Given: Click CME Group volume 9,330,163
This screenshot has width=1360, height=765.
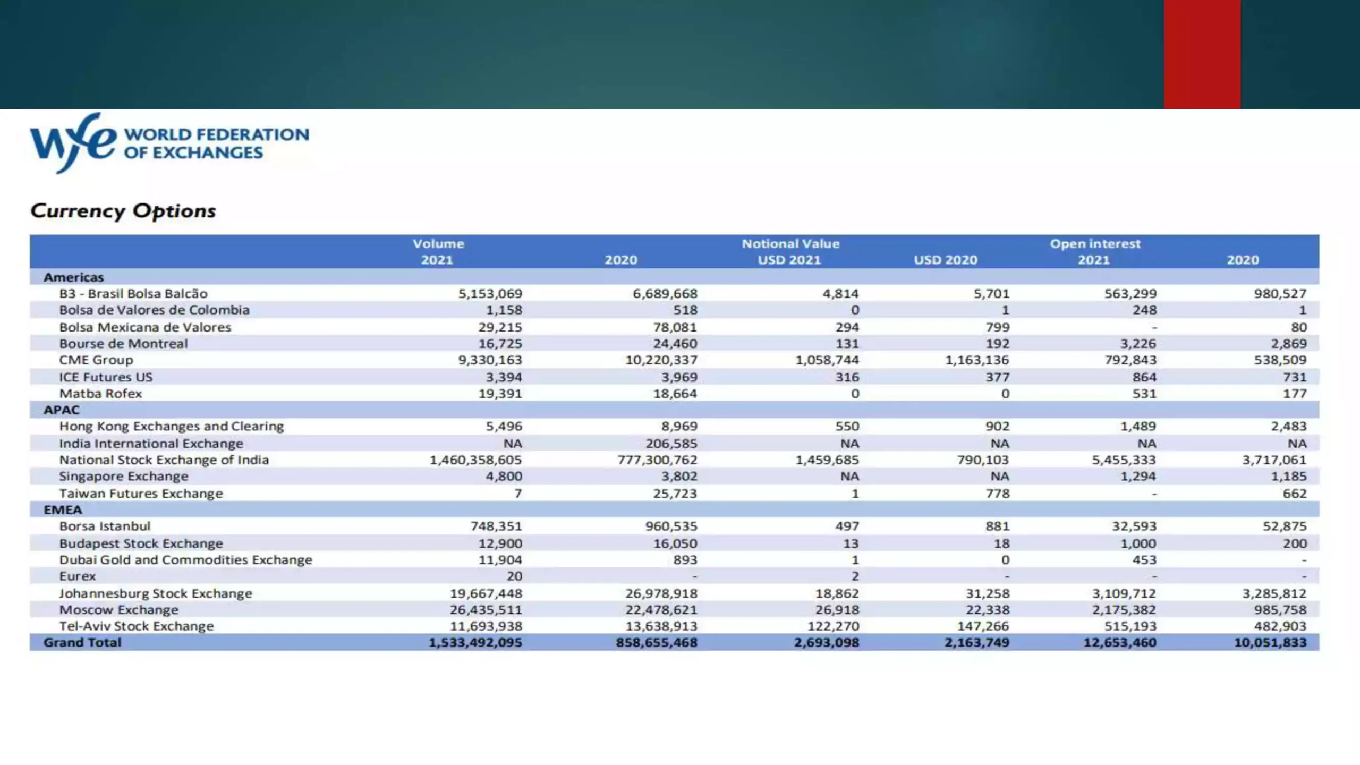Looking at the screenshot, I should pos(490,360).
